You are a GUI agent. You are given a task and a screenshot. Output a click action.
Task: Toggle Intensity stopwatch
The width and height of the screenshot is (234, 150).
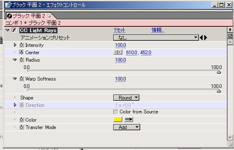click(21, 45)
